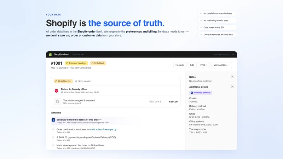
Task: Click Maria Koleva placed this order entry
Action: (x=80, y=145)
